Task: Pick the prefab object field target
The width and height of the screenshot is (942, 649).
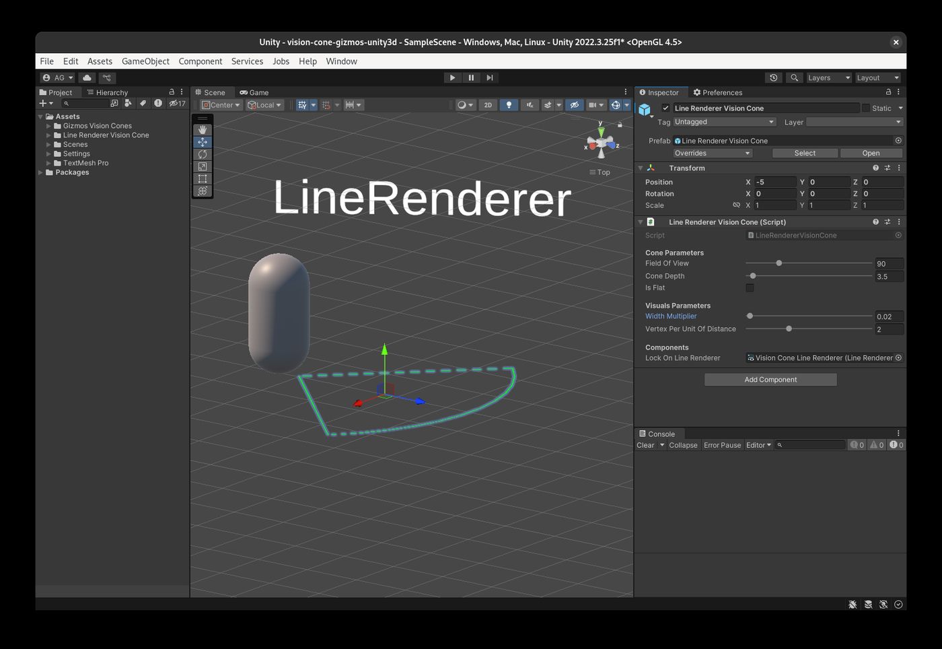Action: [898, 141]
